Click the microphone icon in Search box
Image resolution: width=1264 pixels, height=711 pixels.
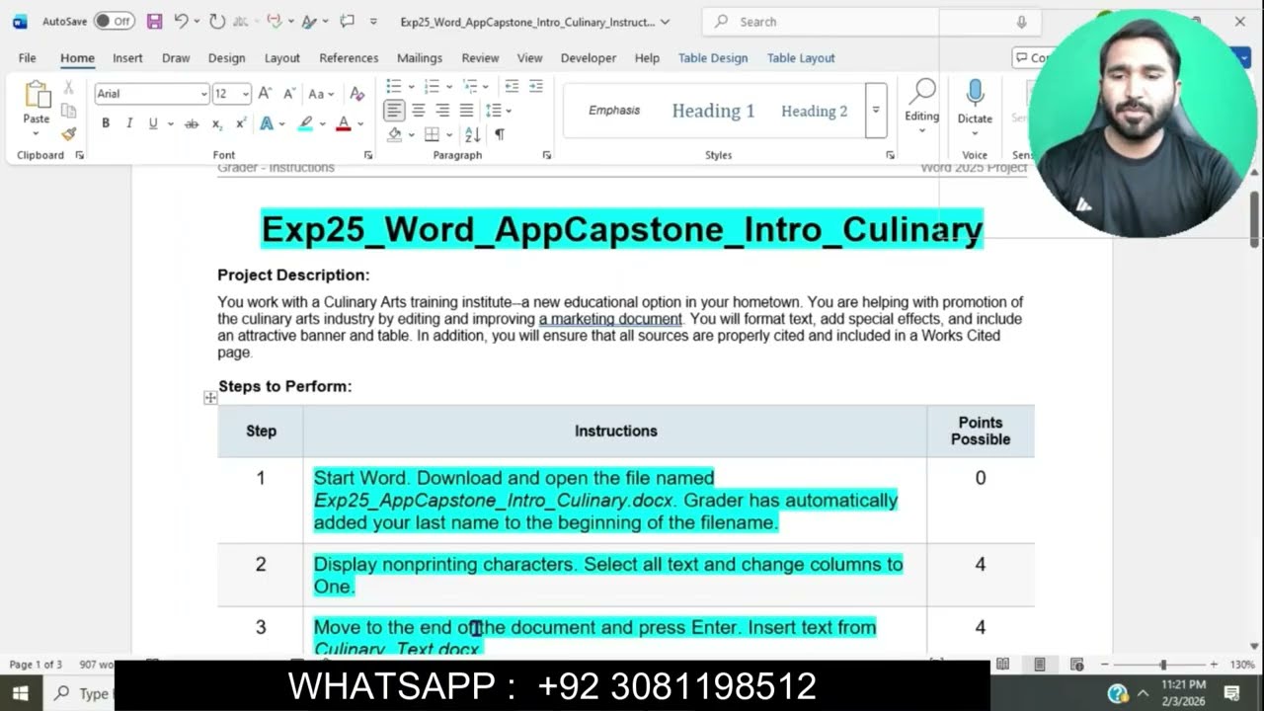[x=1021, y=22]
